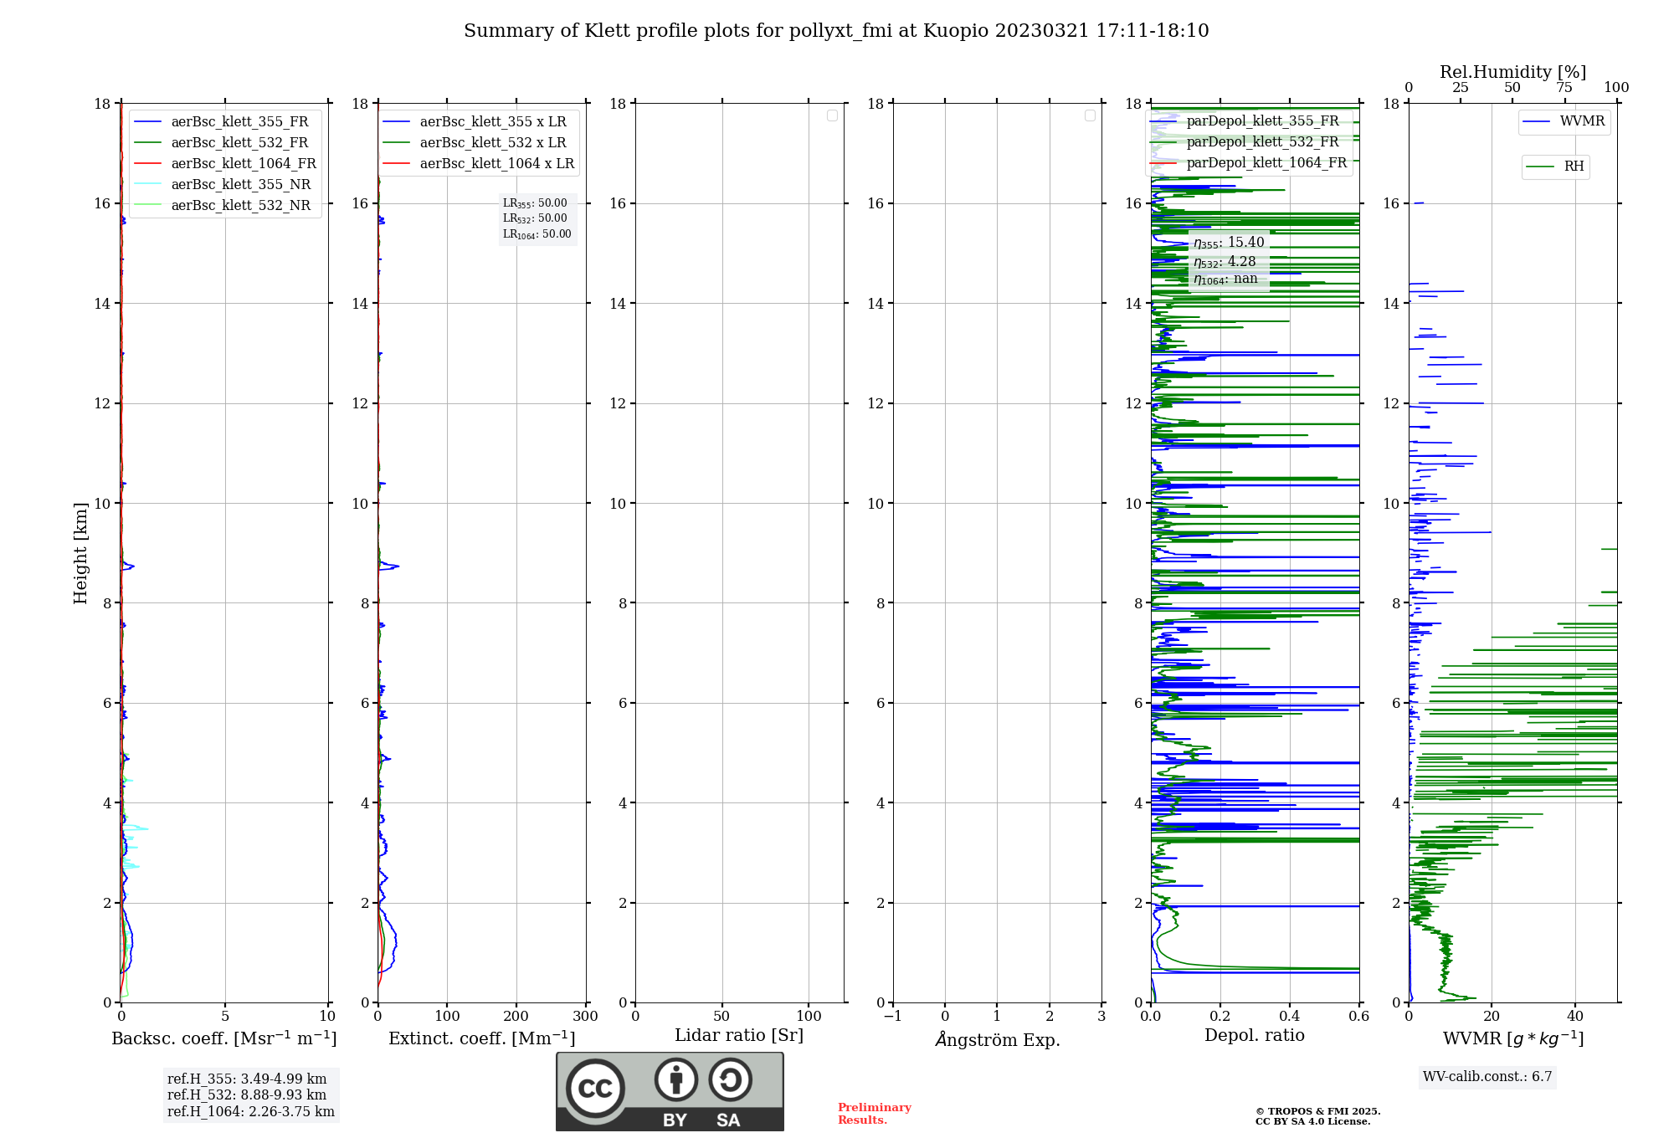Click the Ångström Exp. axis label
1674x1138 pixels.
(x=998, y=1038)
